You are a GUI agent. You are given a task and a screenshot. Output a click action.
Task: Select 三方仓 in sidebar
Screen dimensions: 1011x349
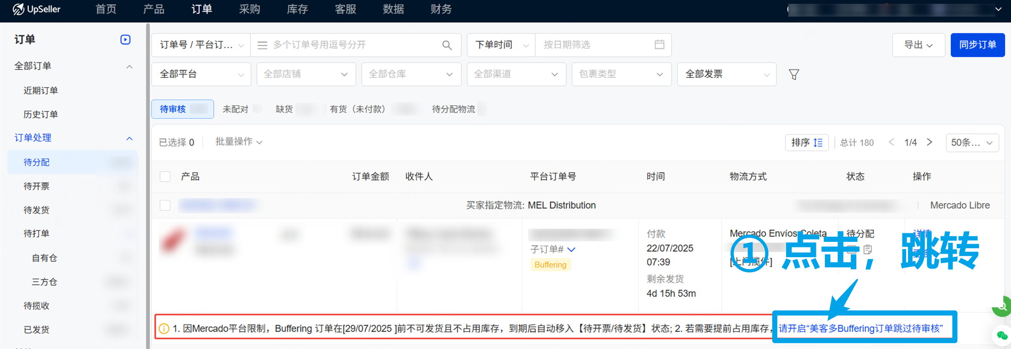[45, 282]
